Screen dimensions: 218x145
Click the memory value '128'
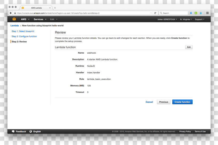coord(89,86)
